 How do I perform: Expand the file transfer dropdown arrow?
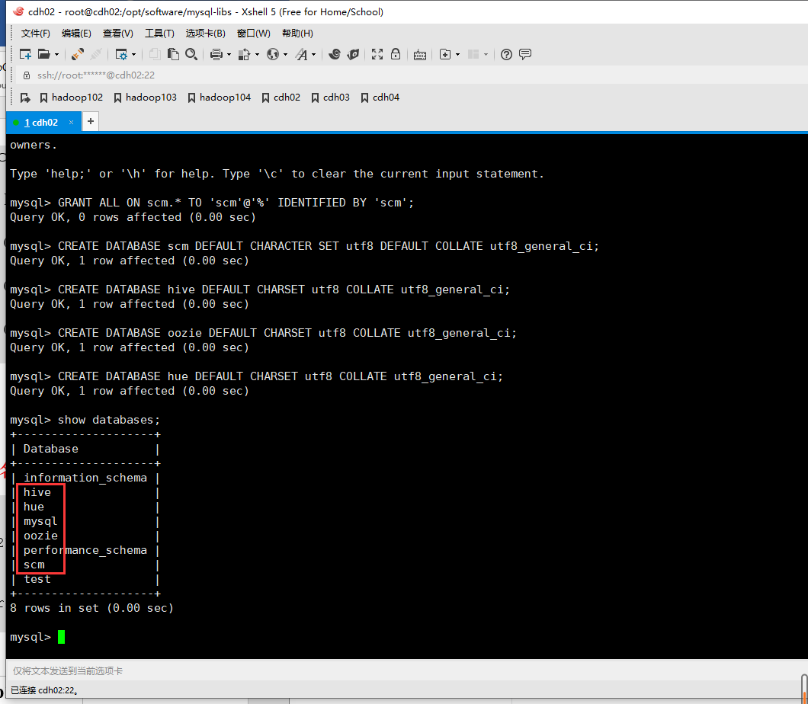257,54
